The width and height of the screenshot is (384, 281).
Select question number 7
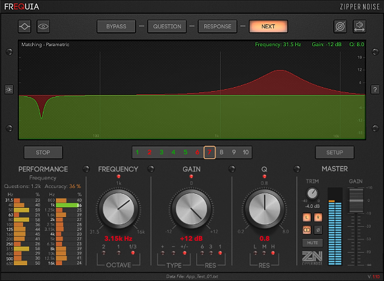pos(209,152)
